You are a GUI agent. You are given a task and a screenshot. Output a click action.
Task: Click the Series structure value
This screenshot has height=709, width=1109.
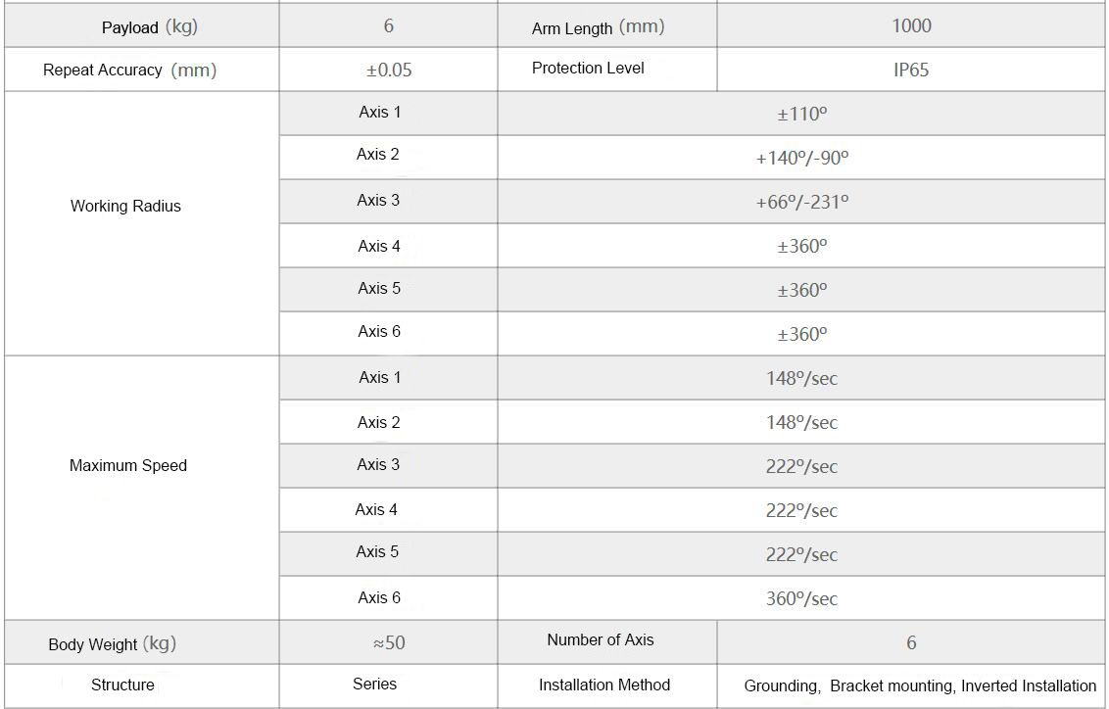click(x=374, y=684)
